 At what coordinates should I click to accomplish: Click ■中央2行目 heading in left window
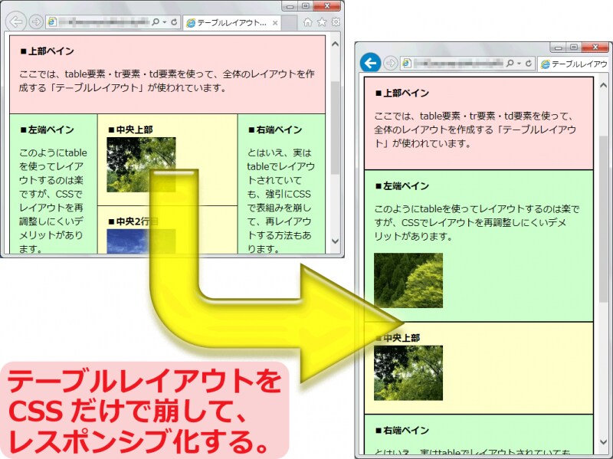(133, 221)
